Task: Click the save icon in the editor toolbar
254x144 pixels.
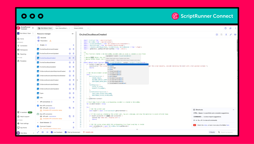Action: click(221, 35)
